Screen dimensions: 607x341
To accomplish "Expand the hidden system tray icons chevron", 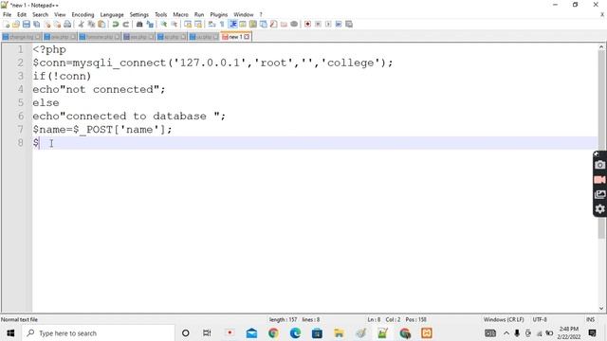I will [506, 333].
